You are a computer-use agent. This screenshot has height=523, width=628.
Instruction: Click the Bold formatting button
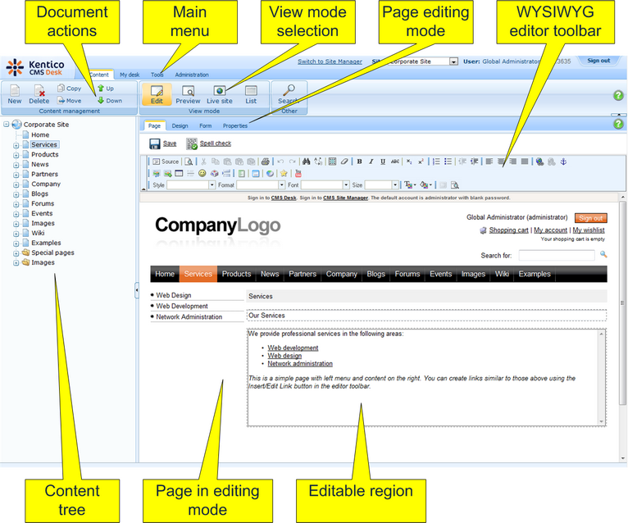(359, 161)
